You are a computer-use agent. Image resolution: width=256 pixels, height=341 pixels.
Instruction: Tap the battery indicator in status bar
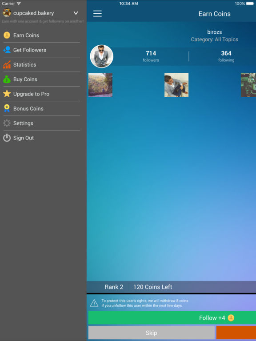[x=250, y=4]
